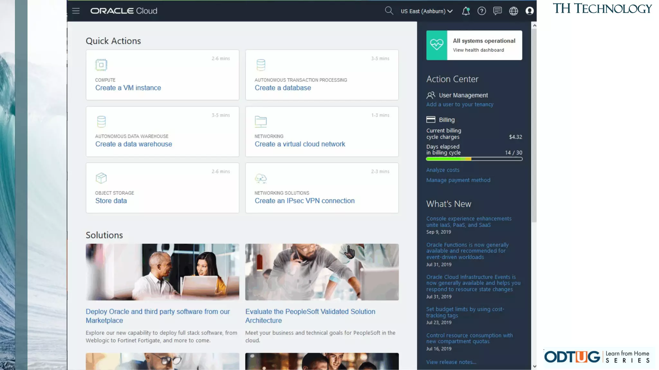The width and height of the screenshot is (659, 370).
Task: Click the search magnifier icon
Action: click(x=389, y=11)
